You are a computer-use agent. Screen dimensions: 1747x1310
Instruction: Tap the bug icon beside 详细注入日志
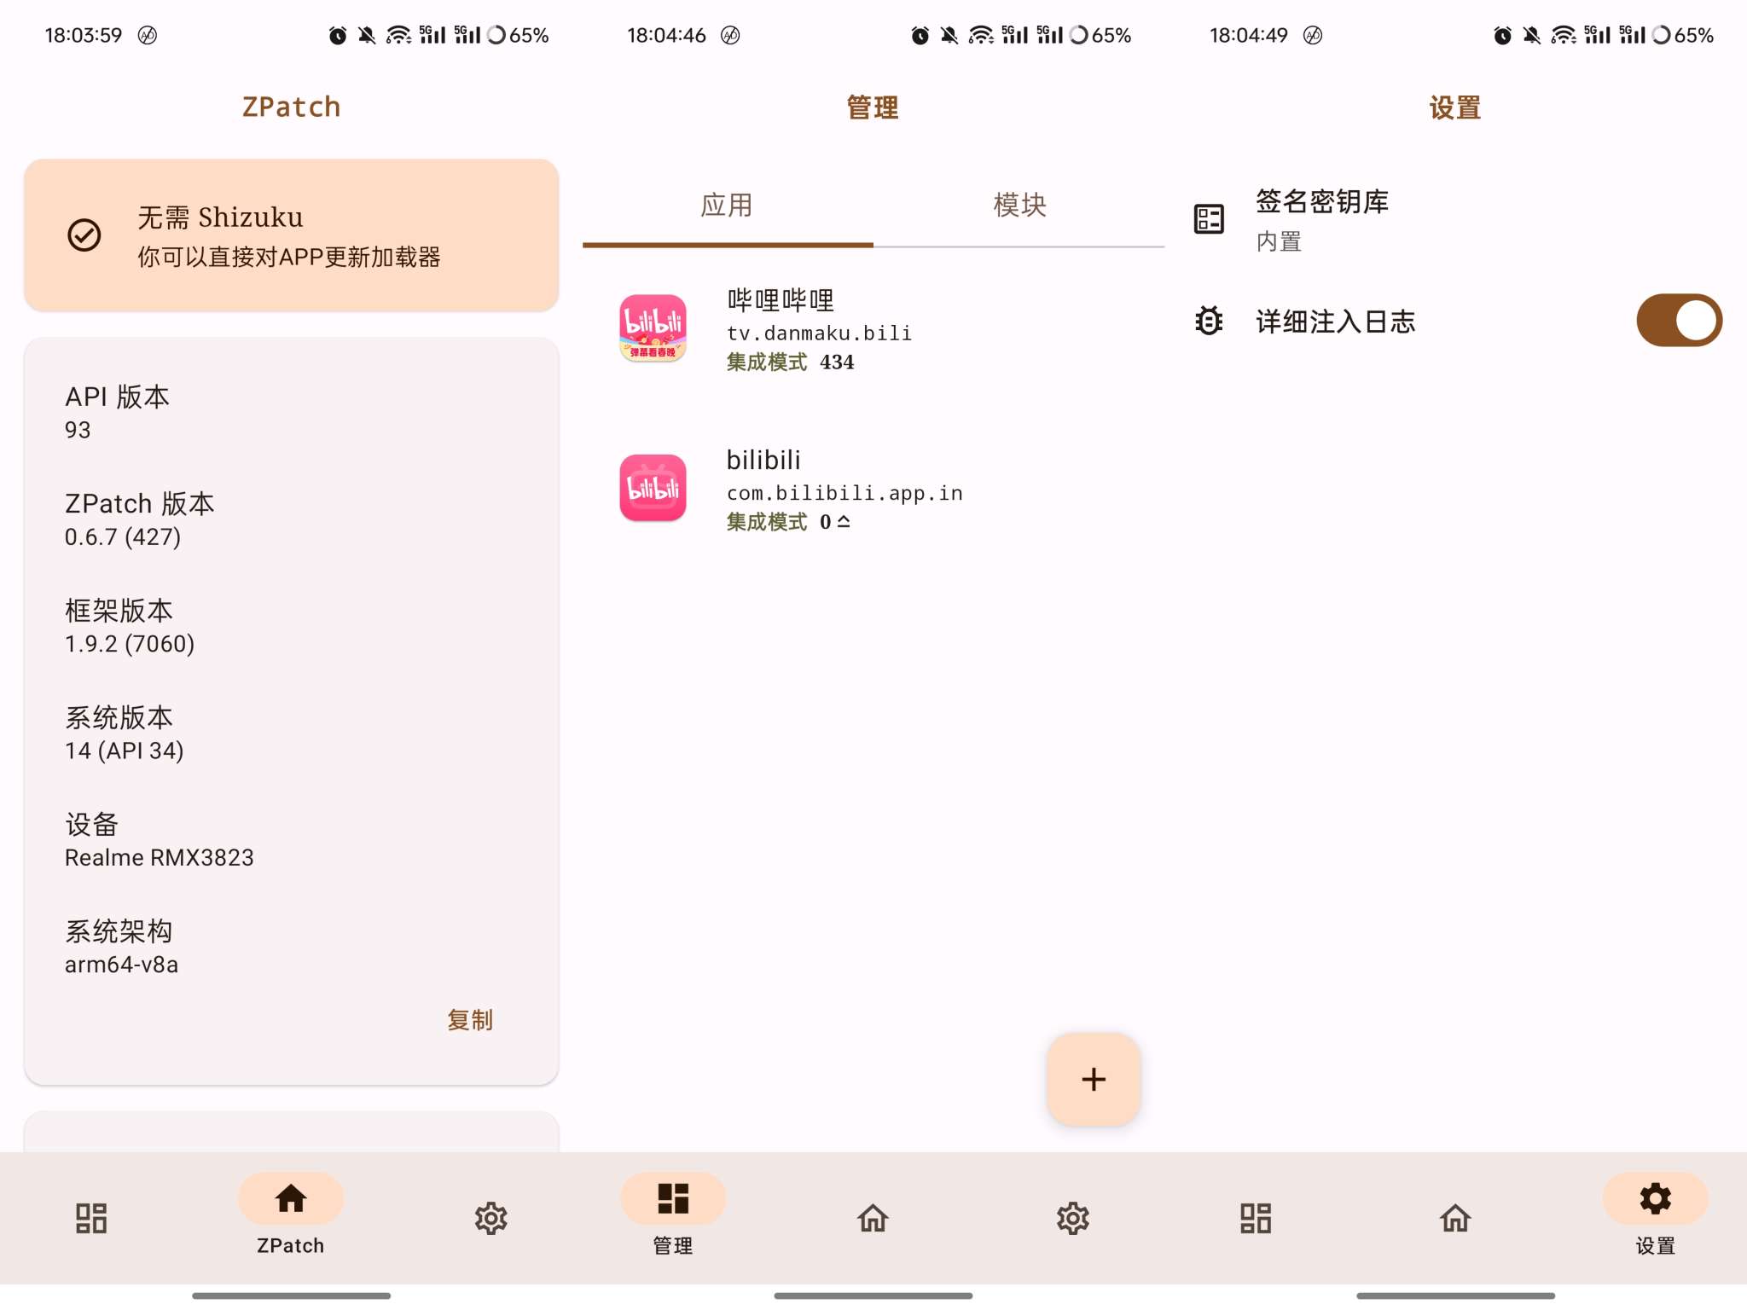click(1209, 321)
